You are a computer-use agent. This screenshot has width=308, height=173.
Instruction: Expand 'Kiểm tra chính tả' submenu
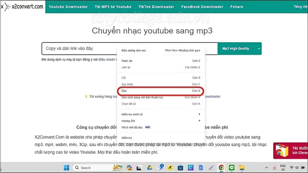tap(161, 114)
